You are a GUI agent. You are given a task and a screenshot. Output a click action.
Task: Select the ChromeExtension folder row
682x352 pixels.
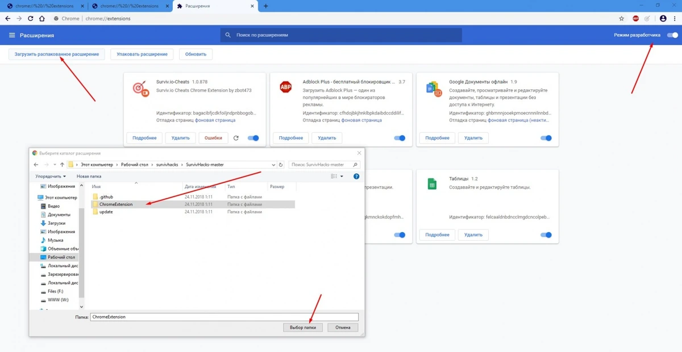193,204
